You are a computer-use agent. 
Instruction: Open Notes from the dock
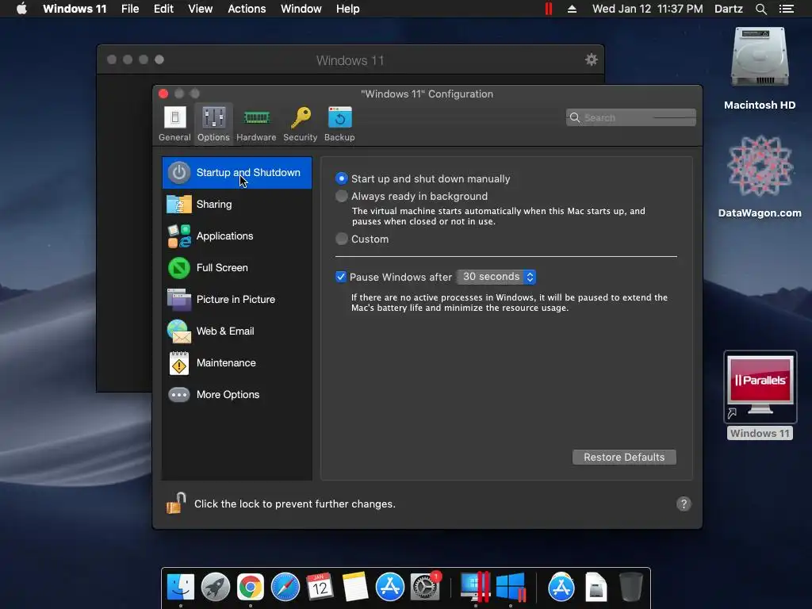click(355, 588)
